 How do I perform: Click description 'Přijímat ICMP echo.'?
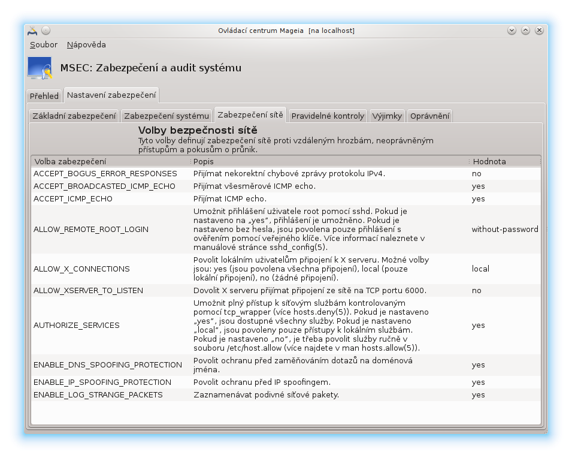pos(230,198)
